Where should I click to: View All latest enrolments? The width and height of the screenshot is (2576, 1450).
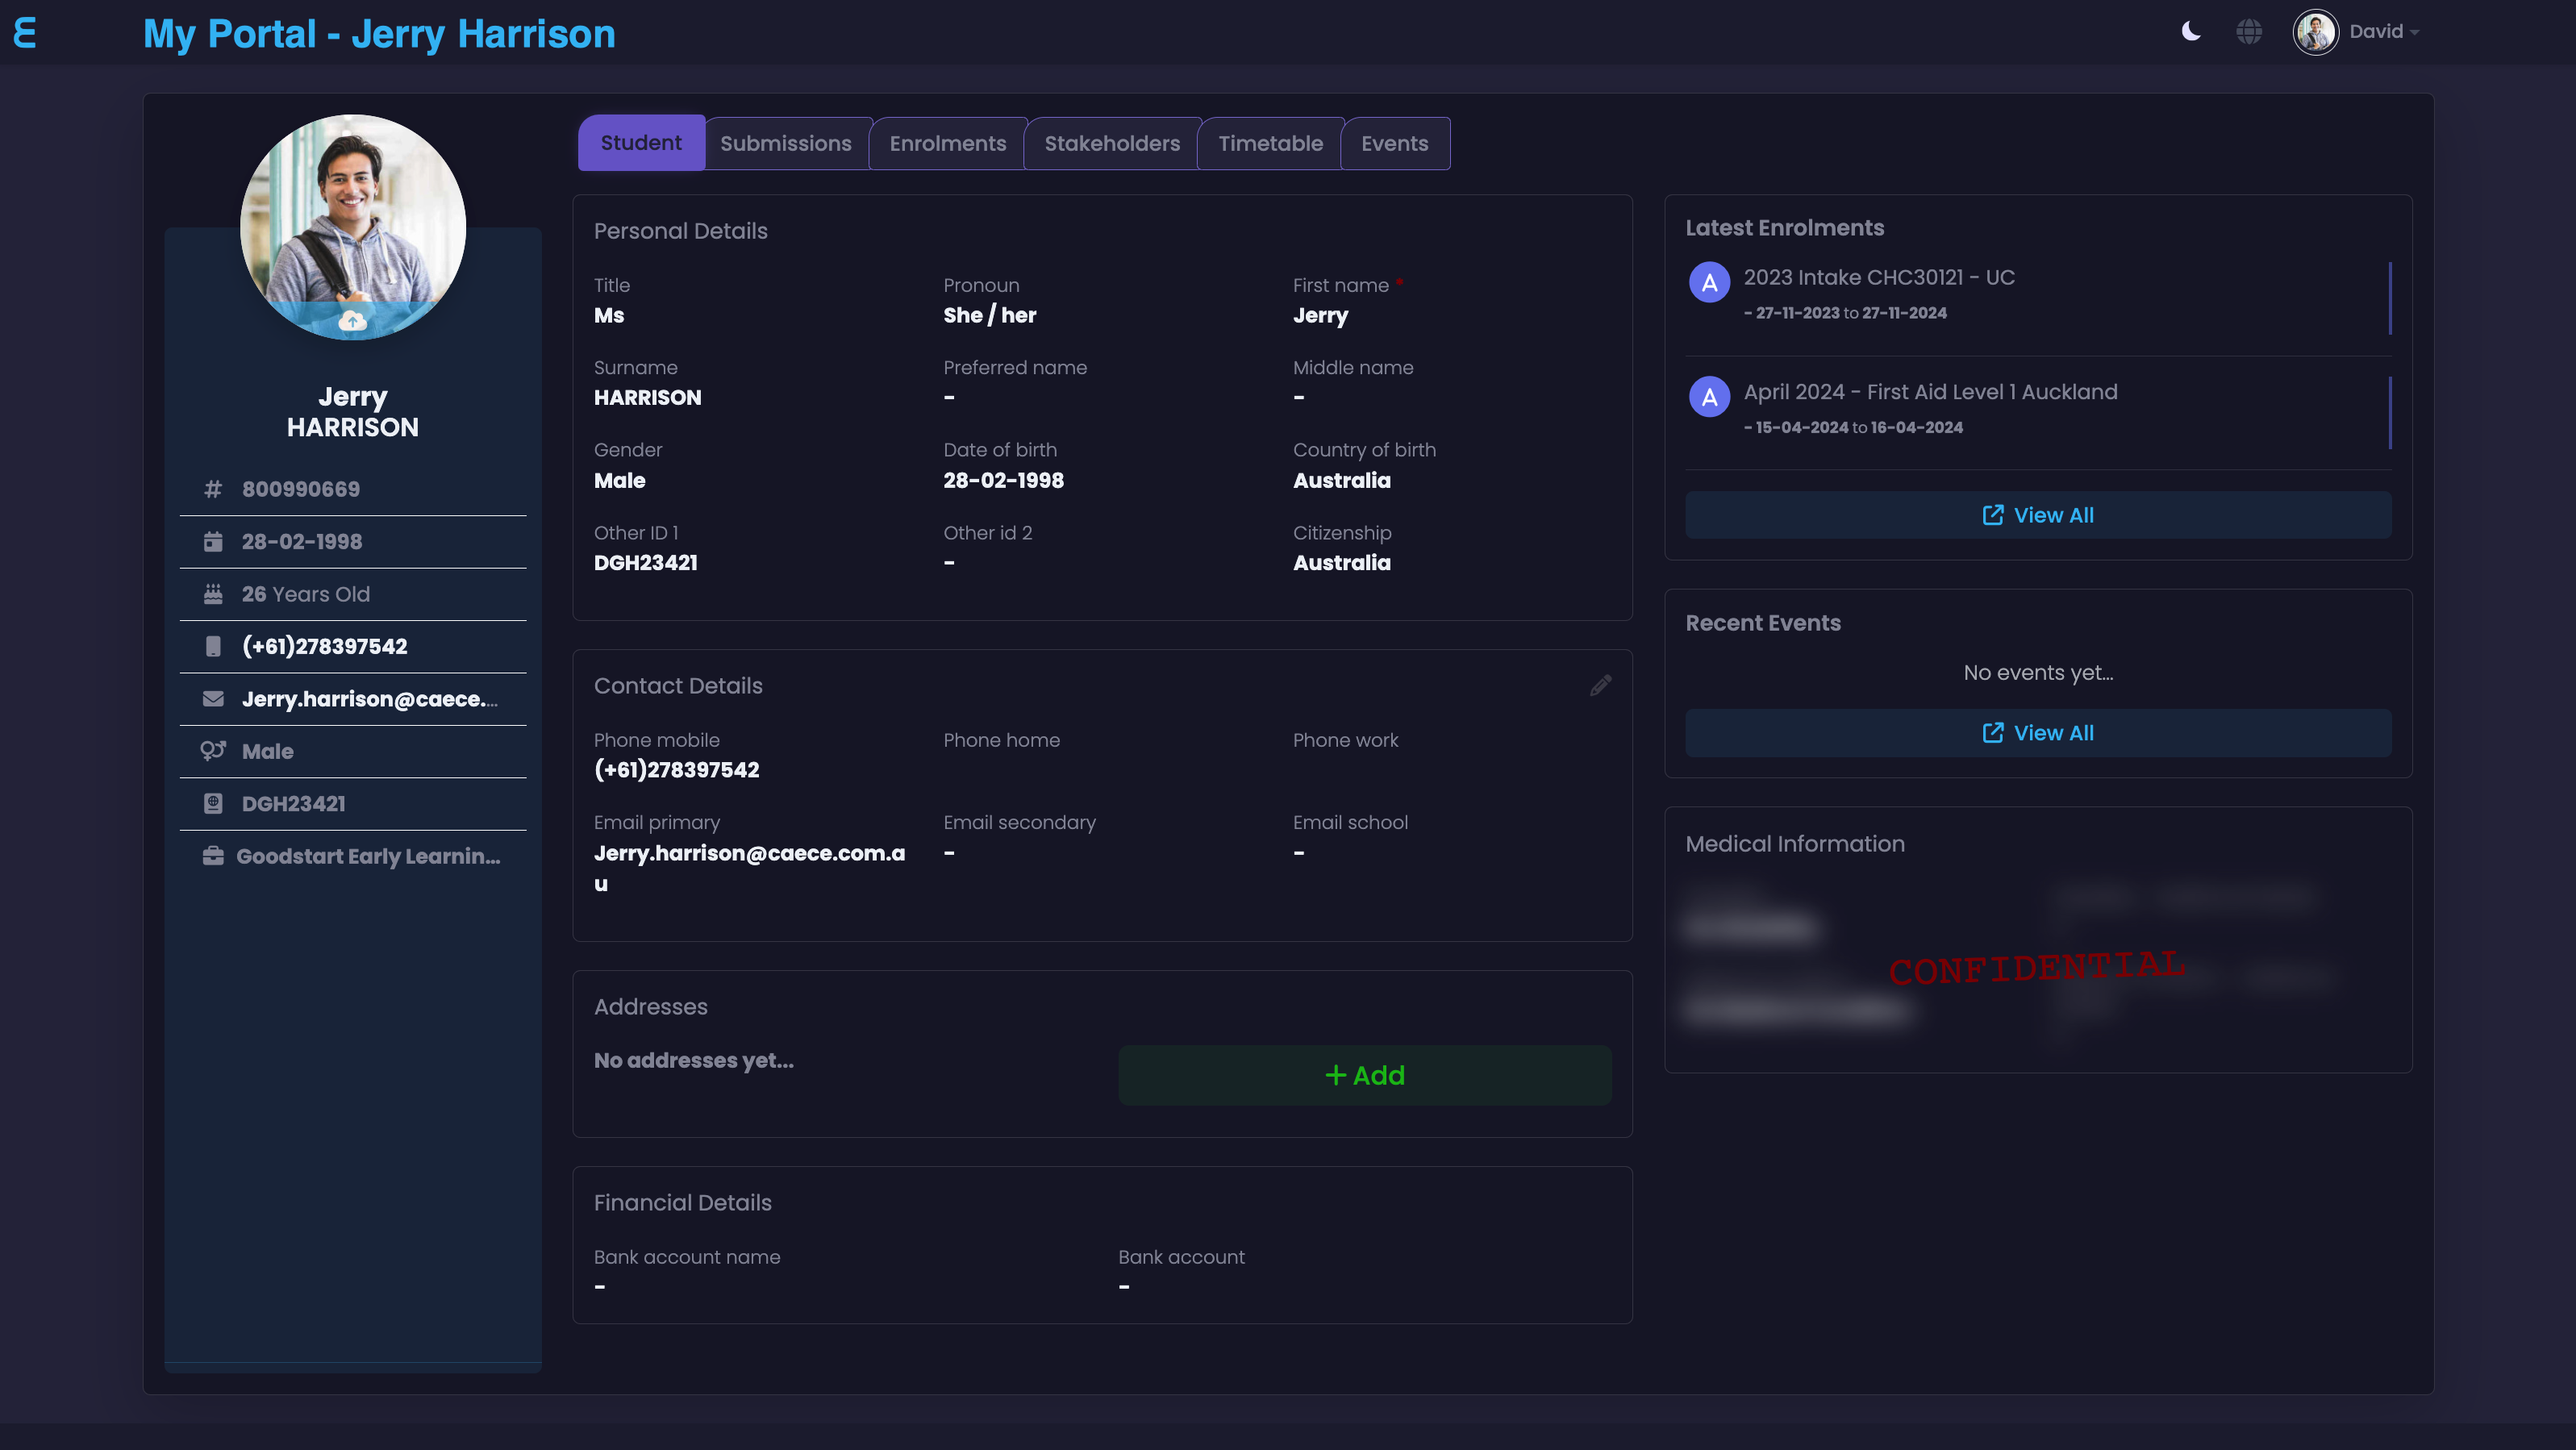tap(2037, 515)
